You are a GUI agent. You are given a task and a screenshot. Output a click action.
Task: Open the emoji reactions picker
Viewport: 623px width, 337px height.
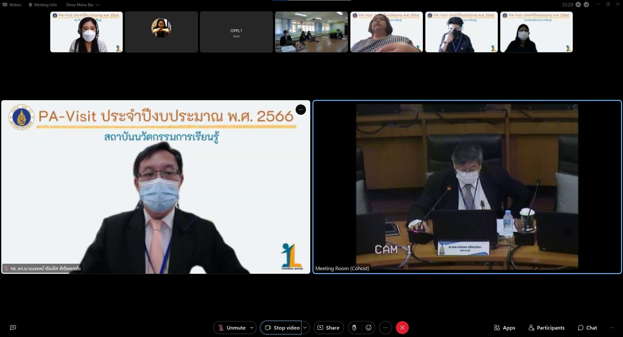click(x=369, y=328)
